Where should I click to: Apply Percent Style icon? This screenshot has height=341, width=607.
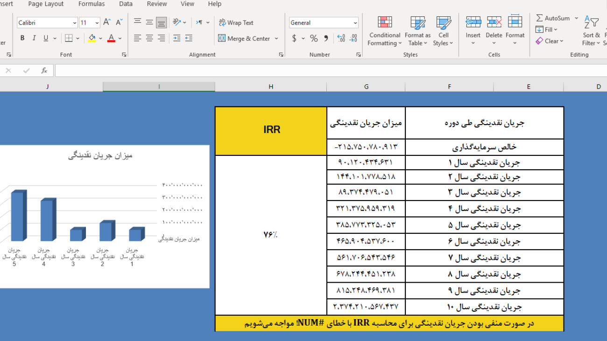314,38
